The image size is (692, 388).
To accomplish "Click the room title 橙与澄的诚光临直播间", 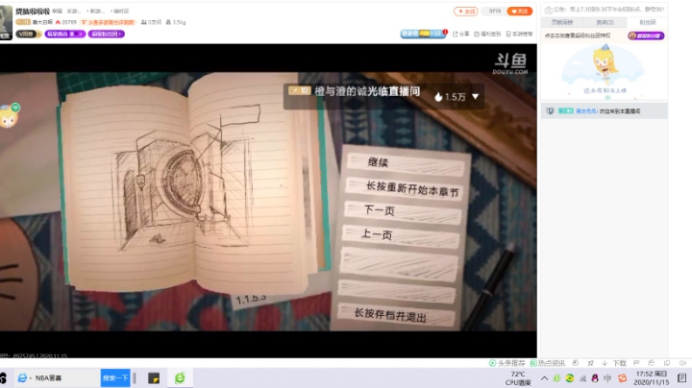I will (367, 91).
